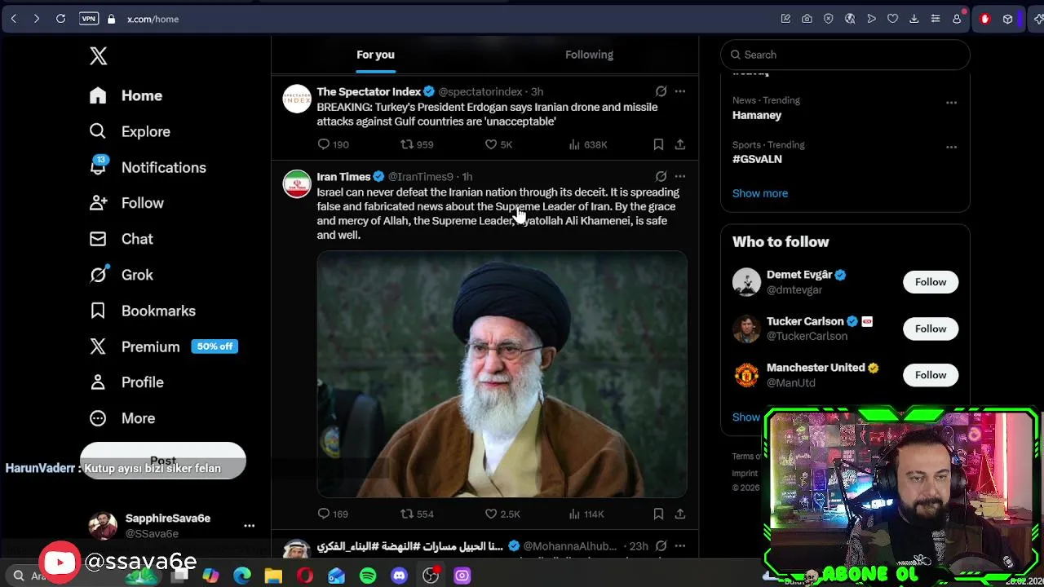Image resolution: width=1044 pixels, height=587 pixels.
Task: Reload the x.com page
Action: [x=60, y=19]
